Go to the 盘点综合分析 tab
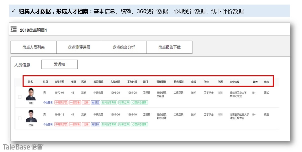The width and height of the screenshot is (302, 152). click(x=124, y=47)
